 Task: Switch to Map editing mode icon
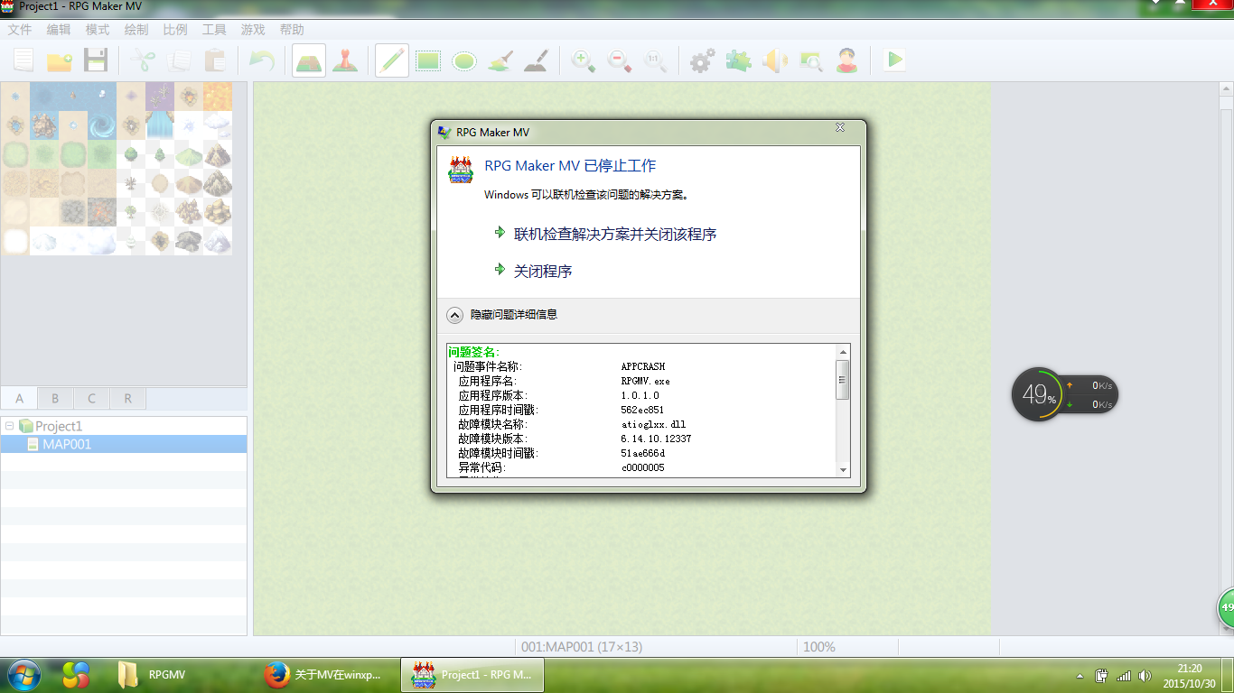[309, 60]
